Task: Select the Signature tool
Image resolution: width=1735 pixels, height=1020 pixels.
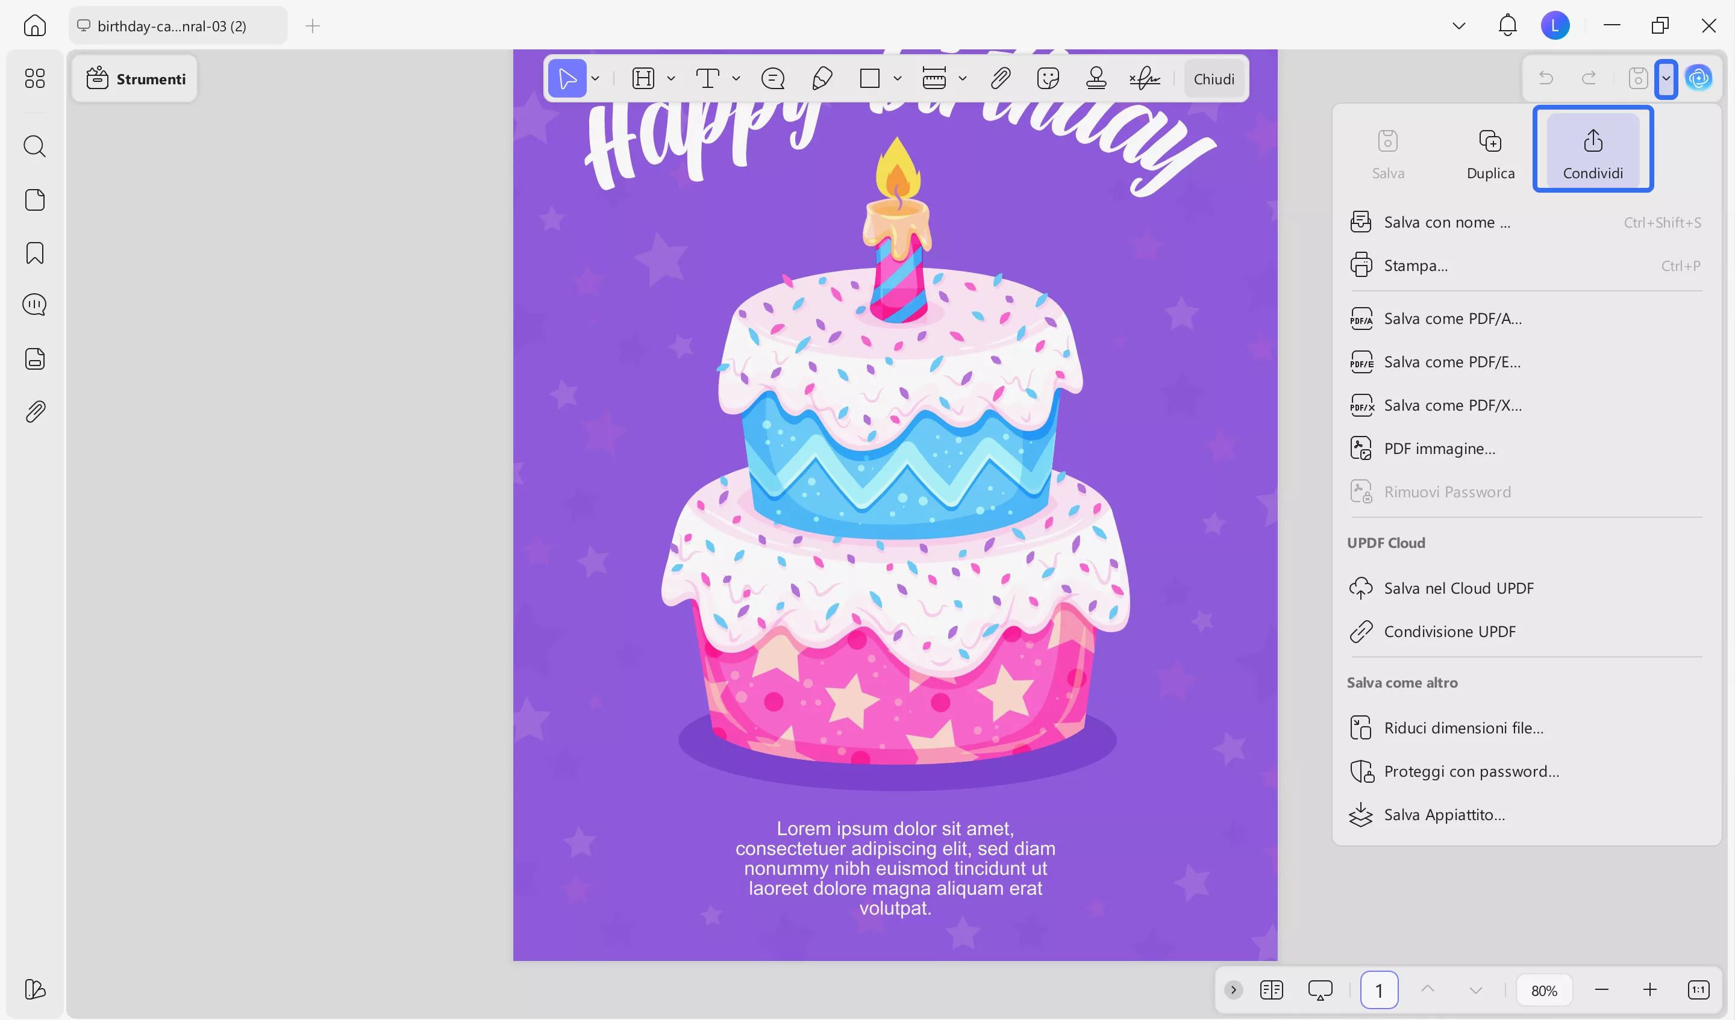Action: point(1144,78)
